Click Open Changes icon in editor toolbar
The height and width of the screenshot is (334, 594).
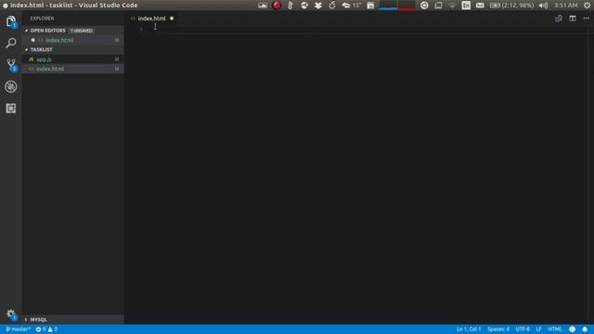pyautogui.click(x=559, y=19)
